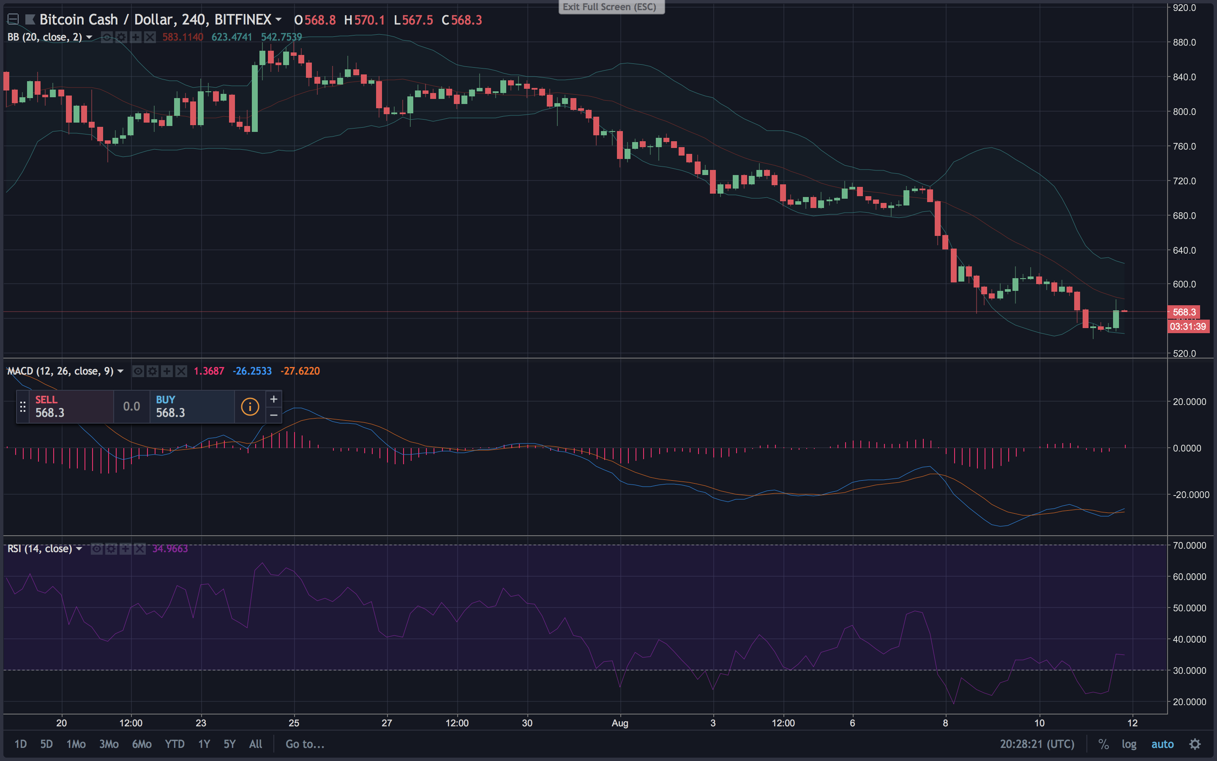Click the plus icon on the MACD indicator

click(x=167, y=372)
